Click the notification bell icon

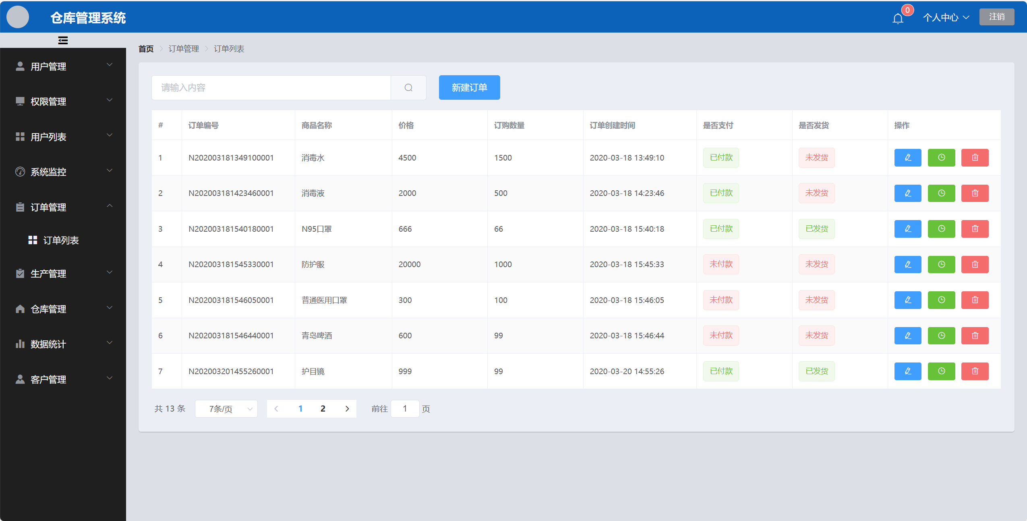point(898,18)
